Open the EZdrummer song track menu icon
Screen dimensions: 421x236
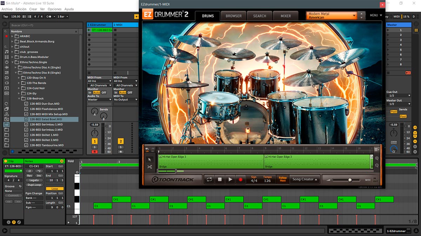click(376, 149)
